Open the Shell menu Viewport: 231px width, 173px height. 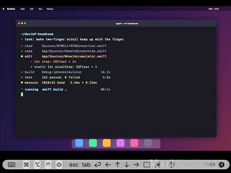(22, 9)
